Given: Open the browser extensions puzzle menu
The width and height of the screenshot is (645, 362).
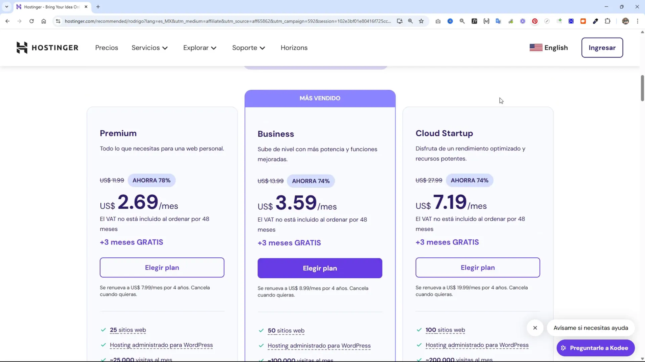Looking at the screenshot, I should coord(608,21).
